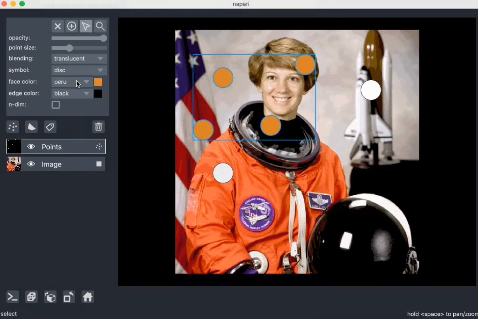478x319 pixels.
Task: Adjust the point size slider
Action: [x=69, y=48]
